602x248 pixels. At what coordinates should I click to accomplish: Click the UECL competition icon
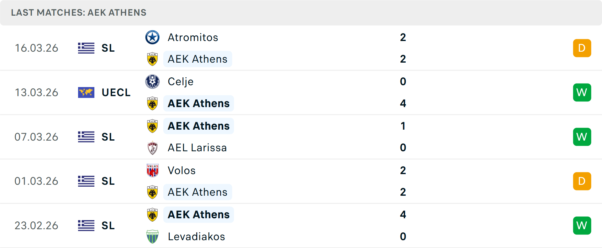(x=86, y=92)
